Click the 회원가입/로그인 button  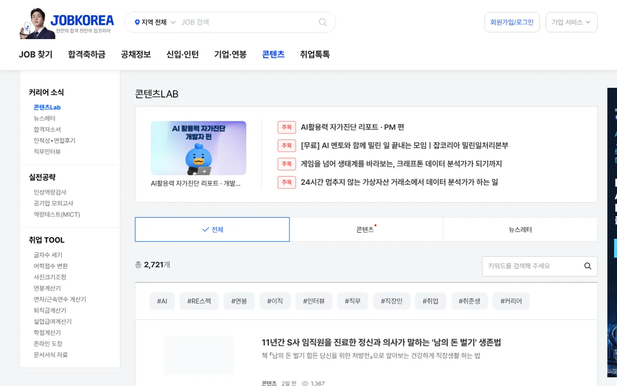click(512, 22)
